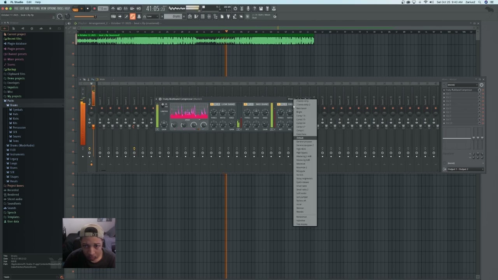Open Help in macOS menu bar
The width and height of the screenshot is (498, 280).
click(38, 2)
